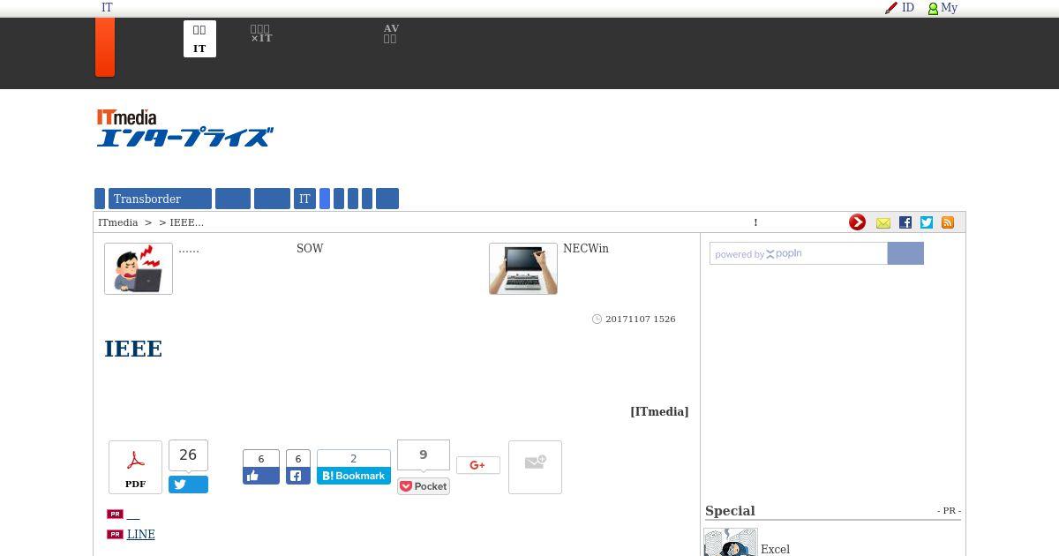Open the NEC tablet laptop thumbnail
The height and width of the screenshot is (556, 1059).
[x=523, y=268]
